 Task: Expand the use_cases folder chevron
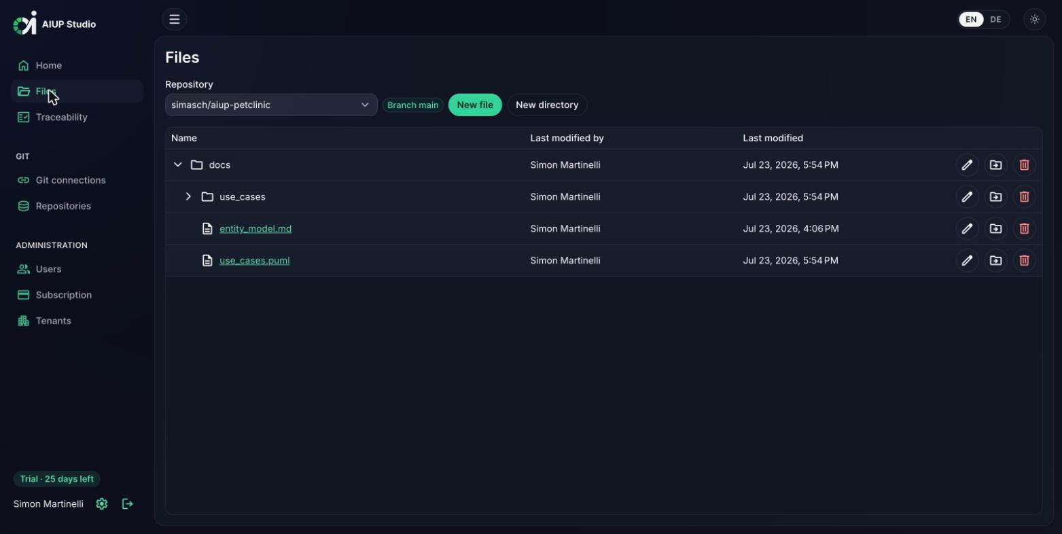click(188, 197)
